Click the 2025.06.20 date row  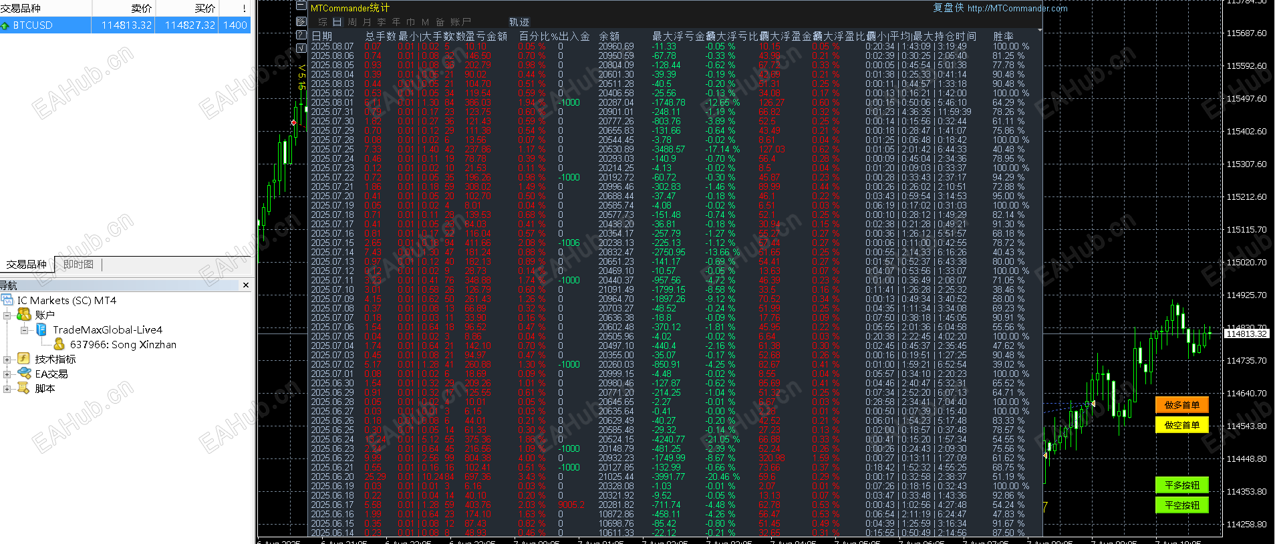point(332,477)
